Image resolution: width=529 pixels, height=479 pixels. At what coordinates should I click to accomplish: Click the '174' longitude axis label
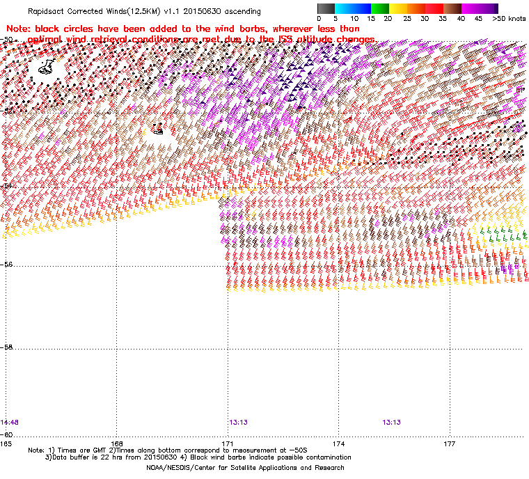pos(338,444)
